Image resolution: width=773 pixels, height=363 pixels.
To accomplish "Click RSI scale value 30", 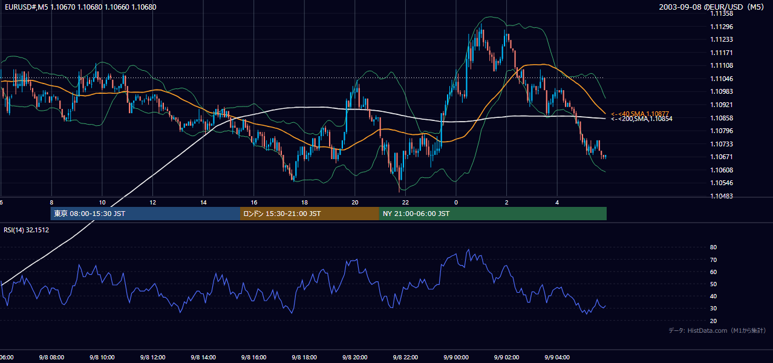I will point(713,309).
